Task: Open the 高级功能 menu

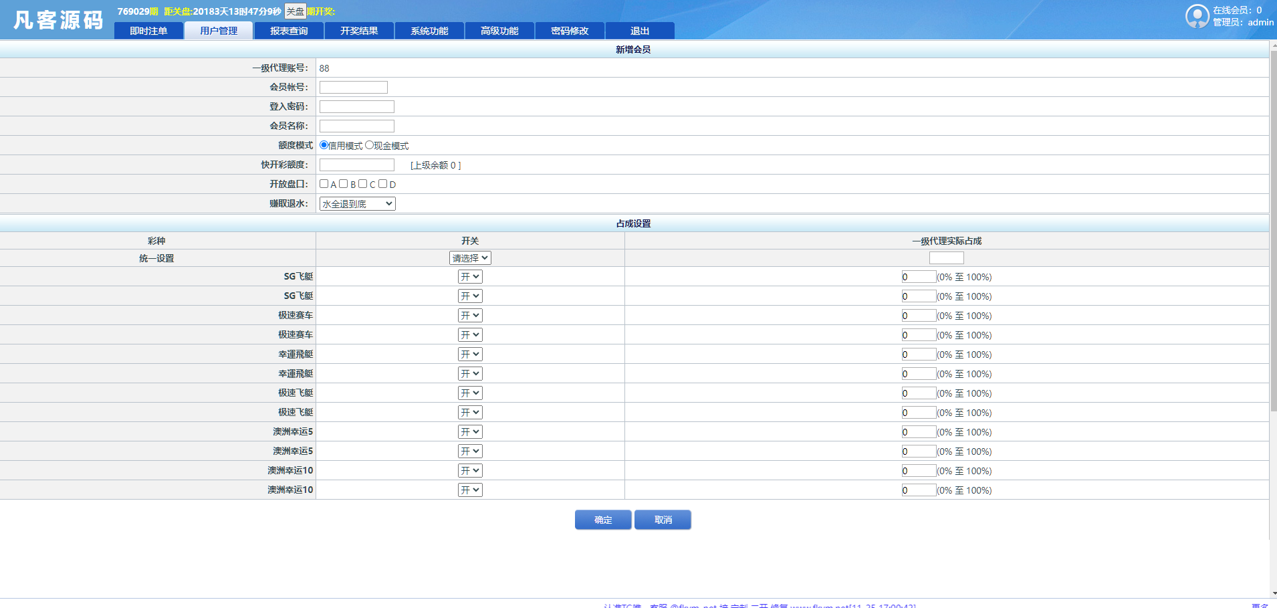Action: [499, 30]
